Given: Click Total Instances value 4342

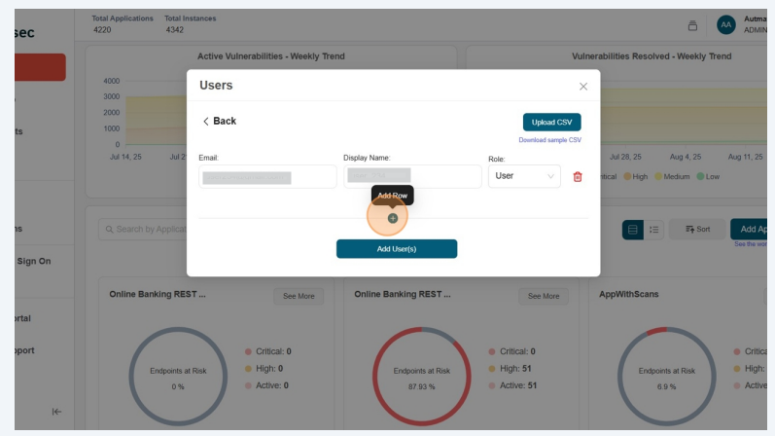Looking at the screenshot, I should point(175,30).
